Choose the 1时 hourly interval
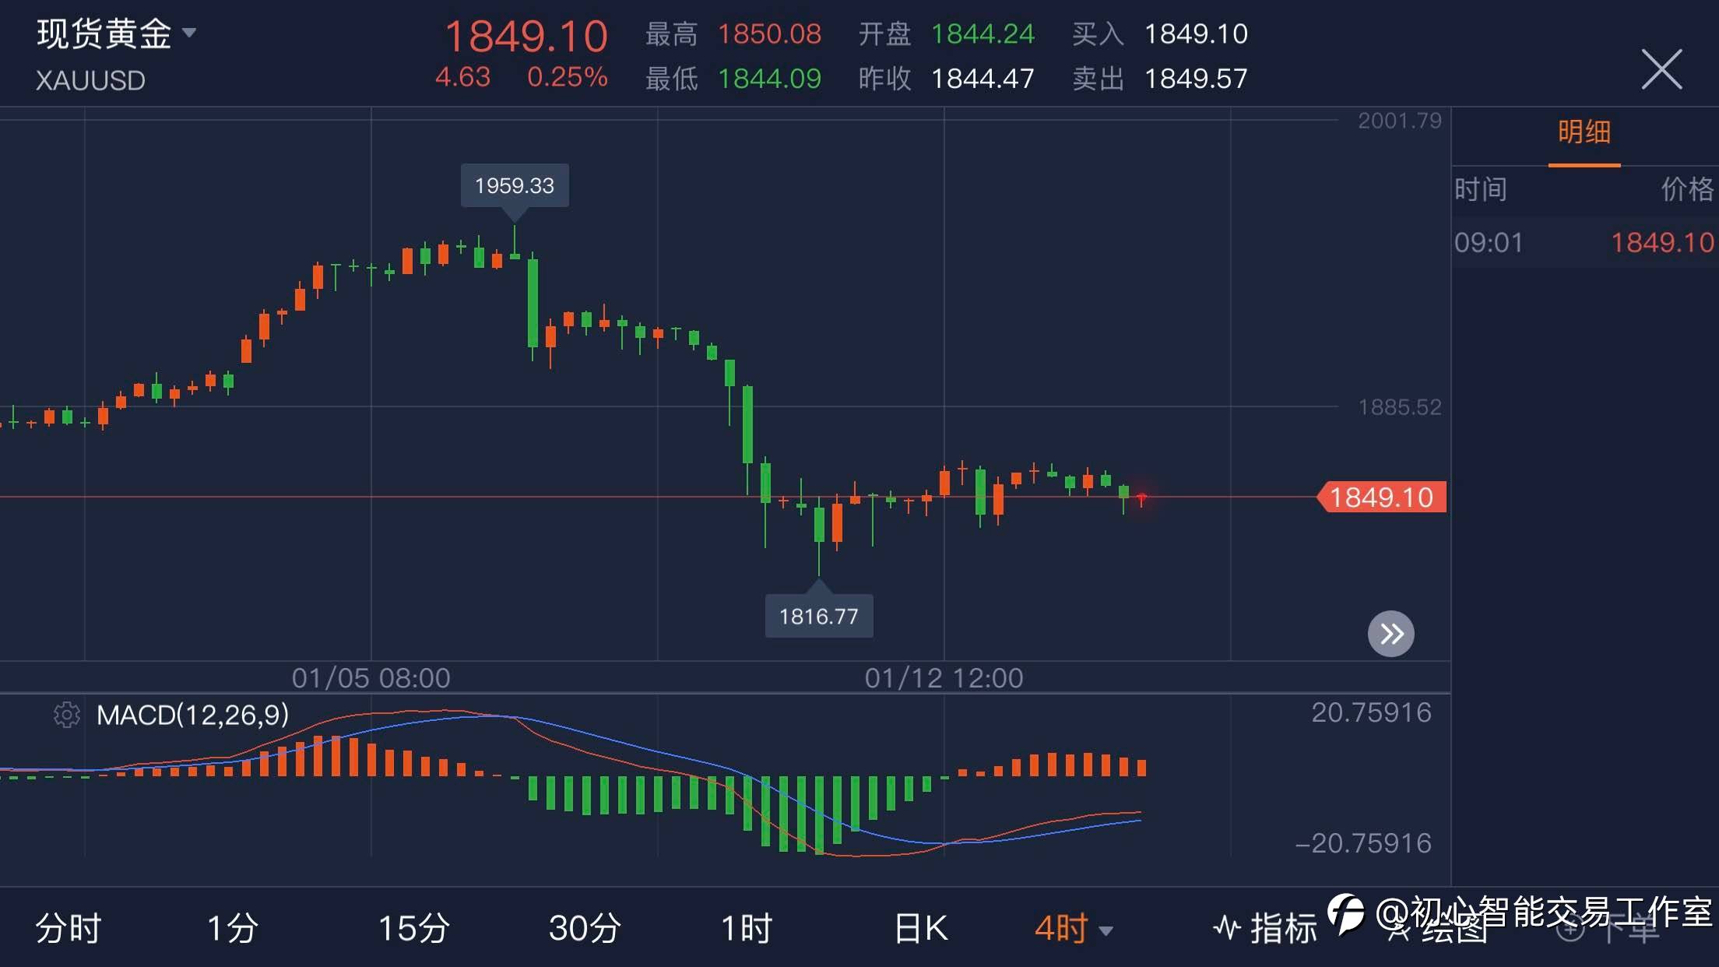Screen dimensions: 1719x967 (746, 929)
